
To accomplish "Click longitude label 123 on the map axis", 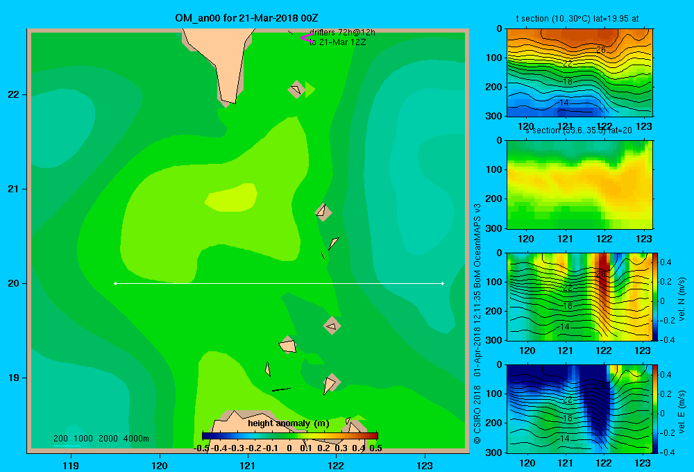I will 425,465.
